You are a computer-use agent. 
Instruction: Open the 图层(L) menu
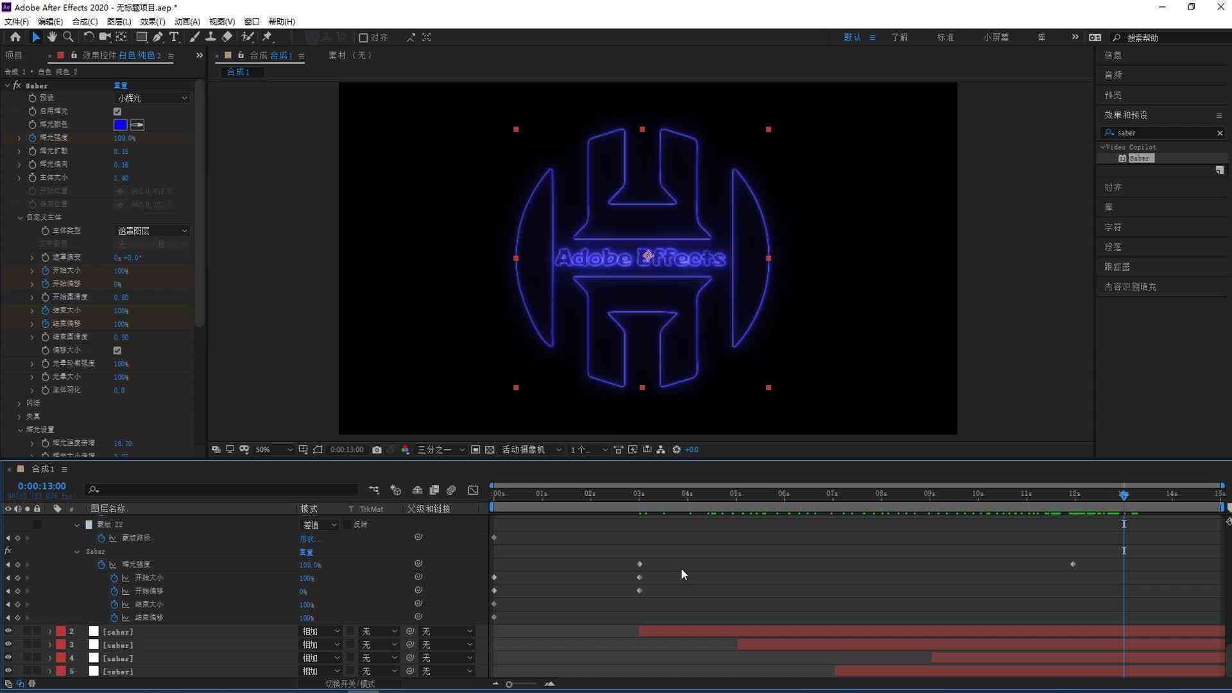pyautogui.click(x=119, y=22)
